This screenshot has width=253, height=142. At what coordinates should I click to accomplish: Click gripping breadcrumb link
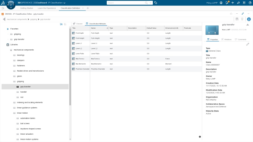pos(33,19)
